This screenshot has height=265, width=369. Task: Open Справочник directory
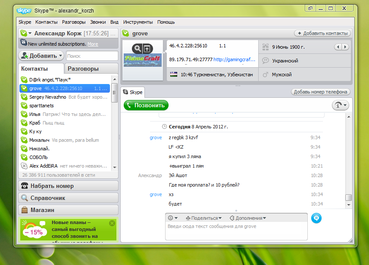[68, 198]
